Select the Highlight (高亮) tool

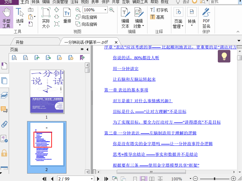point(157,17)
